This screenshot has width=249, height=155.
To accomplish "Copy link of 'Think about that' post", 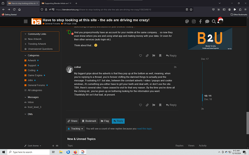I will (x=147, y=56).
